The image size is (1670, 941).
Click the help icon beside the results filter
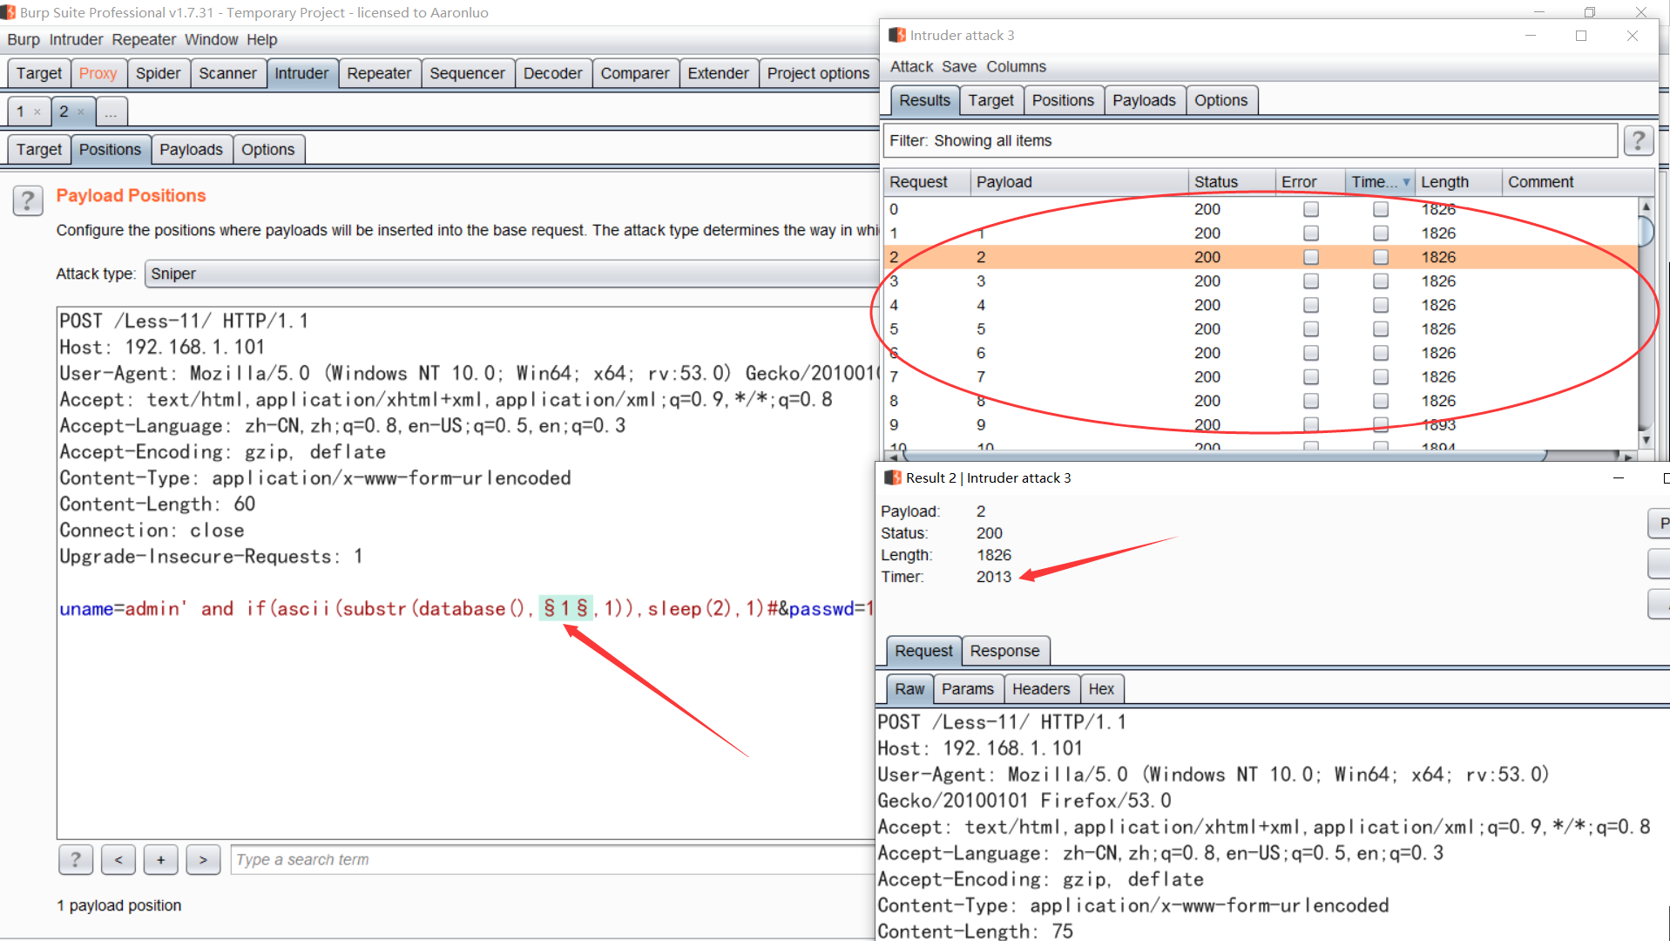pyautogui.click(x=1639, y=140)
